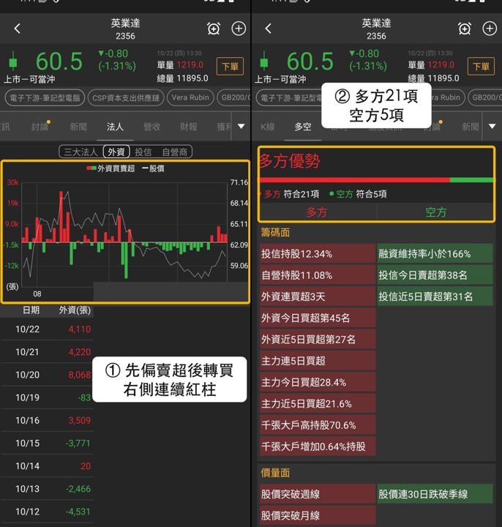Add stock with plus icon in right screen
Image resolution: width=502 pixels, height=527 pixels.
[x=490, y=29]
